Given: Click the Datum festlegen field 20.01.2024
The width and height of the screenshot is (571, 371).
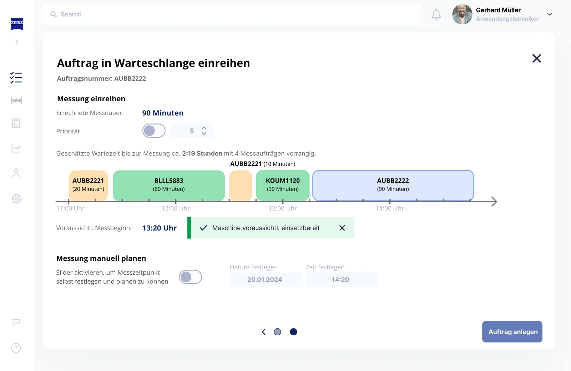Looking at the screenshot, I should (x=265, y=280).
